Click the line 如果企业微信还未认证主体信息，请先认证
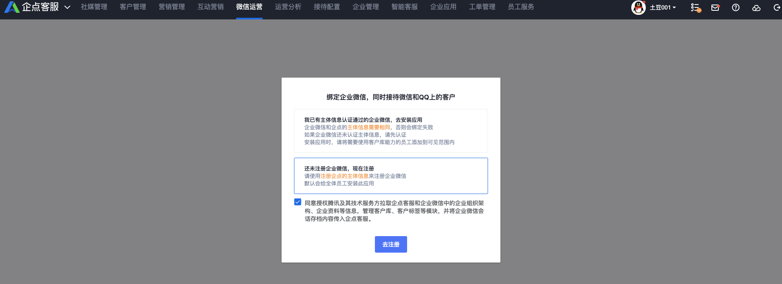Screen dimensions: 782x284 coord(355,135)
